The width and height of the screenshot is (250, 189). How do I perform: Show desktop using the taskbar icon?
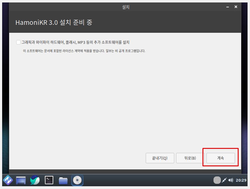[21, 180]
